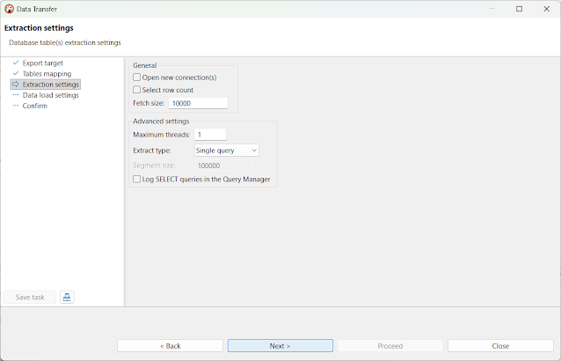Click the Export target checkmark icon

[16, 63]
